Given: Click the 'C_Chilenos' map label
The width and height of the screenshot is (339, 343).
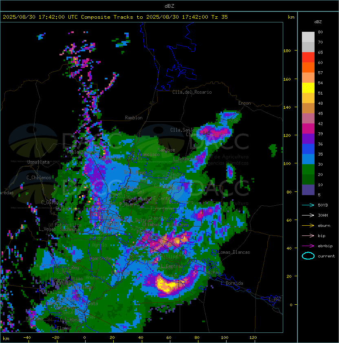Looking at the screenshot, I should [x=39, y=178].
